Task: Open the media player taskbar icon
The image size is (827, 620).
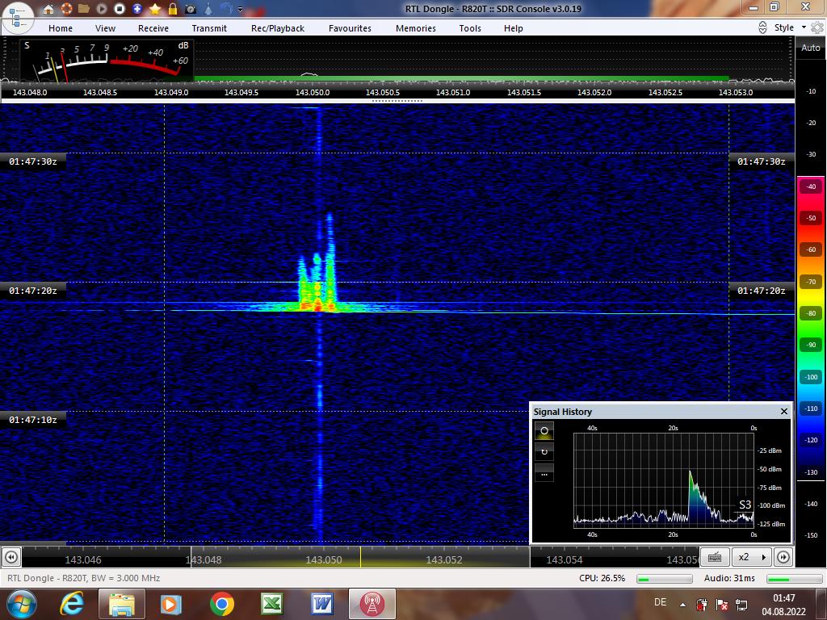Action: pyautogui.click(x=171, y=604)
